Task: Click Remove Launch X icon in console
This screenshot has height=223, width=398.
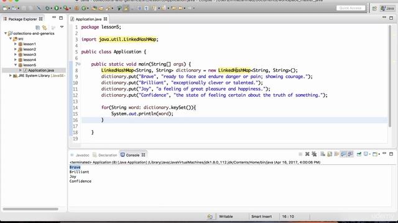Action: click(307, 154)
